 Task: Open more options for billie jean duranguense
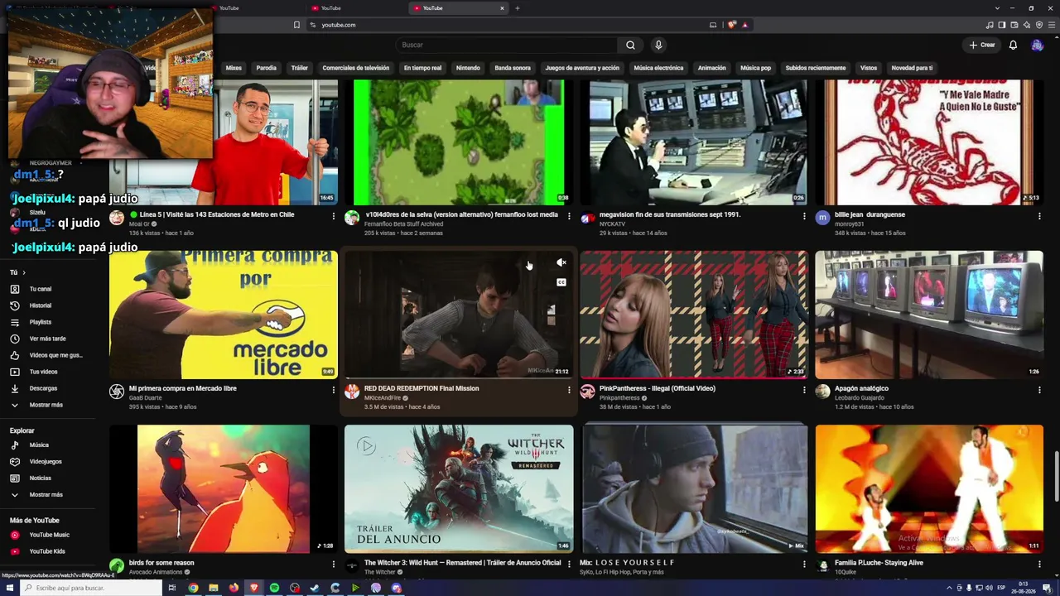1039,216
